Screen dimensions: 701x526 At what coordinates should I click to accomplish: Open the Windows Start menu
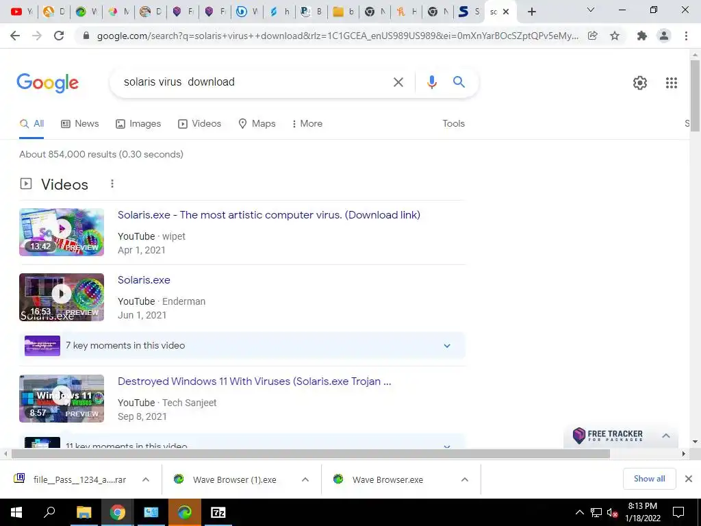(x=16, y=512)
